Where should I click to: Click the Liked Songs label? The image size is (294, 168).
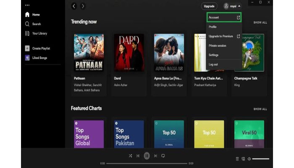point(39,58)
